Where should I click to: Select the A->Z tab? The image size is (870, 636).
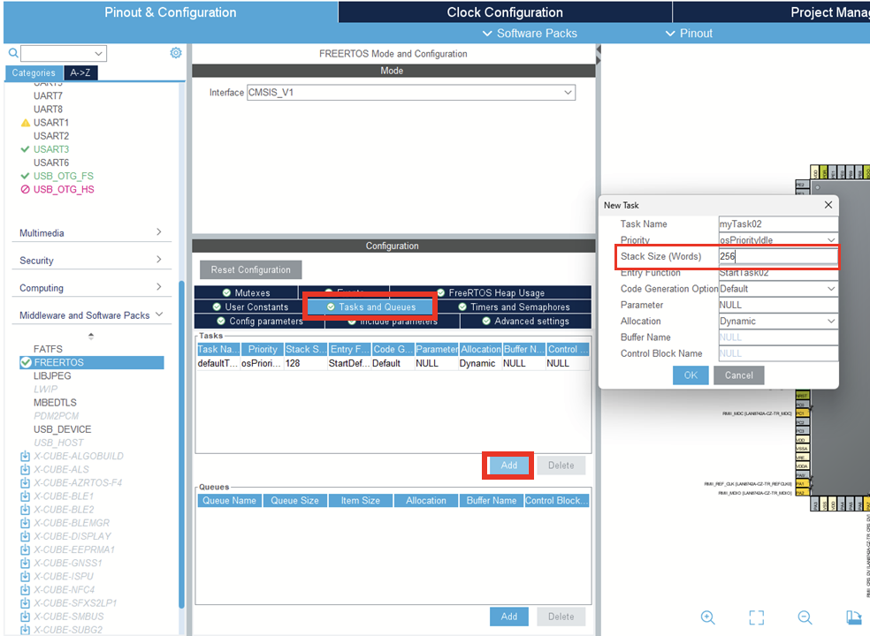[80, 72]
